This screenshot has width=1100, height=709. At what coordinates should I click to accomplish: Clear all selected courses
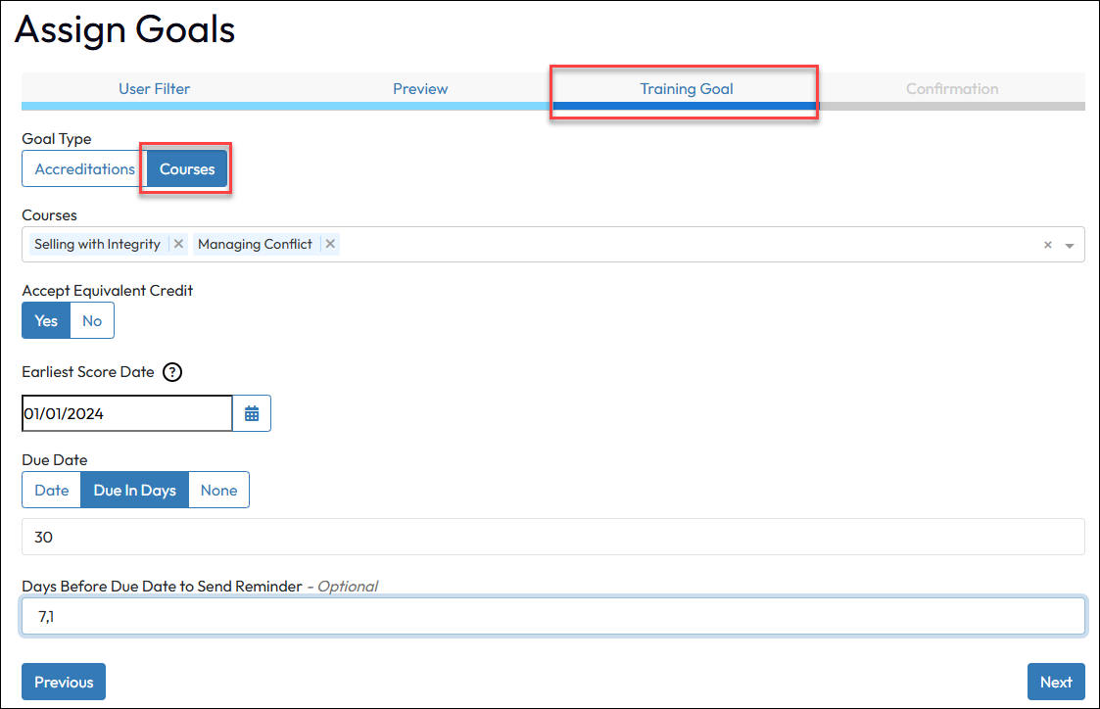[1047, 245]
